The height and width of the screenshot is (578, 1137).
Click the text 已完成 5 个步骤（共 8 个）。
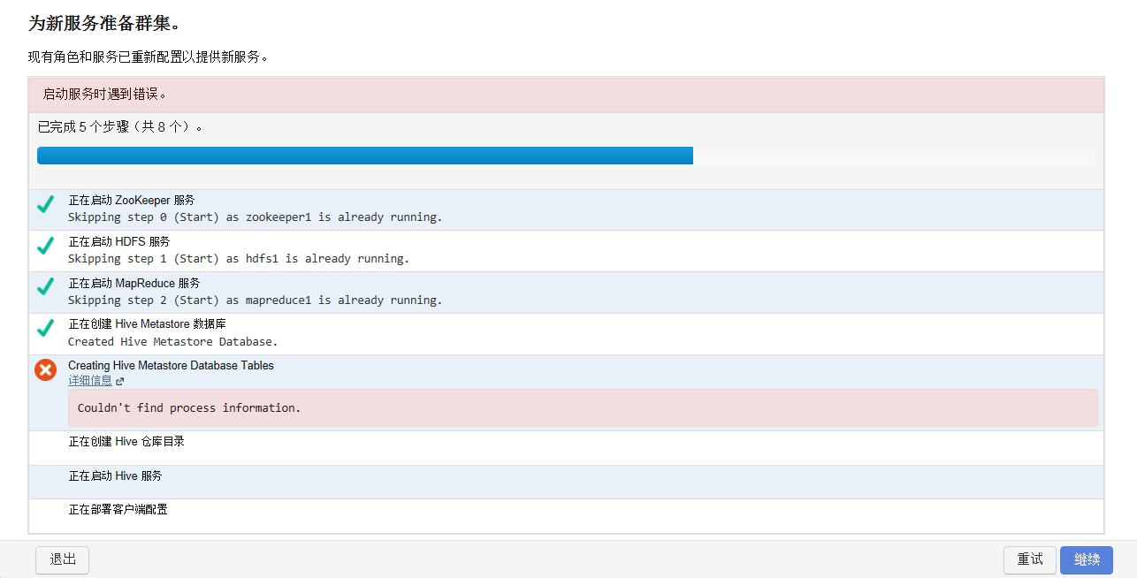121,127
